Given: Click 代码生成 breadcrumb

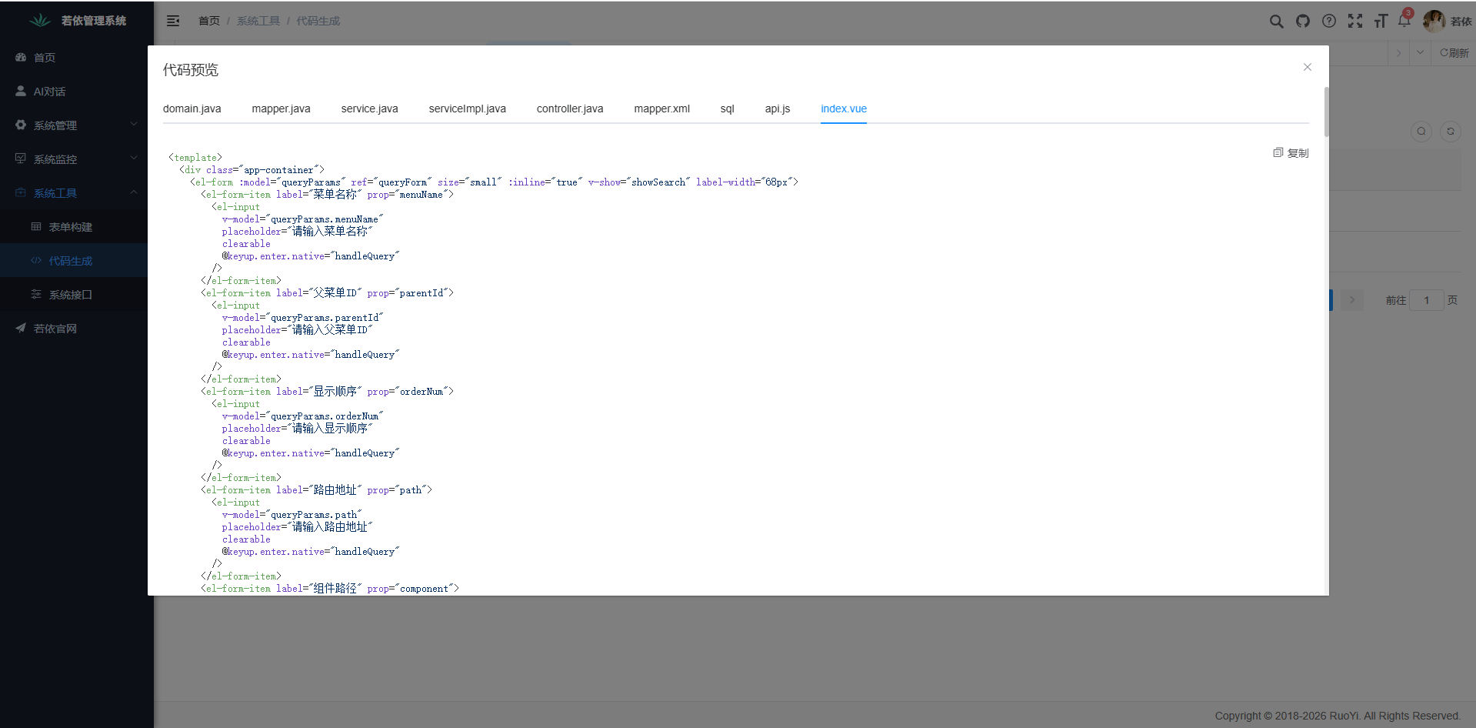Looking at the screenshot, I should click(x=318, y=21).
